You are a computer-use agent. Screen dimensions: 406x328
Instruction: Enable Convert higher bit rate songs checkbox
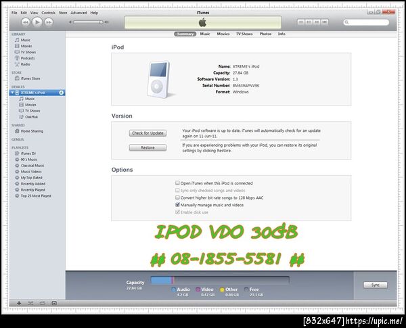click(x=177, y=197)
